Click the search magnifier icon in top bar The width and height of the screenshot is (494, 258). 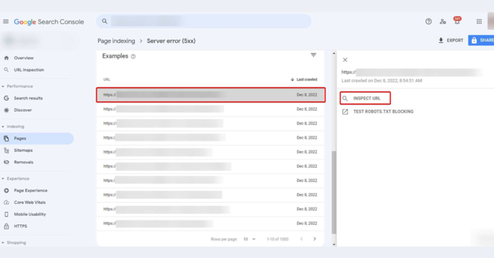(x=105, y=21)
